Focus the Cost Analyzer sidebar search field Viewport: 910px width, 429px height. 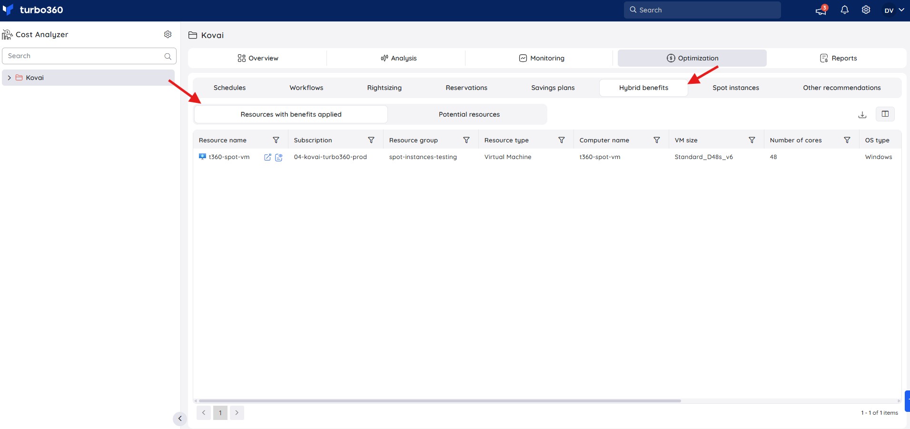click(89, 56)
